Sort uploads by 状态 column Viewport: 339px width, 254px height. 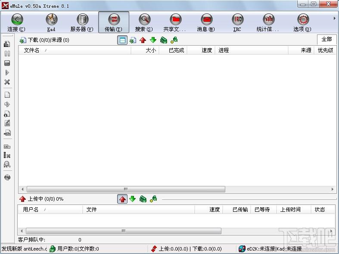coord(323,210)
